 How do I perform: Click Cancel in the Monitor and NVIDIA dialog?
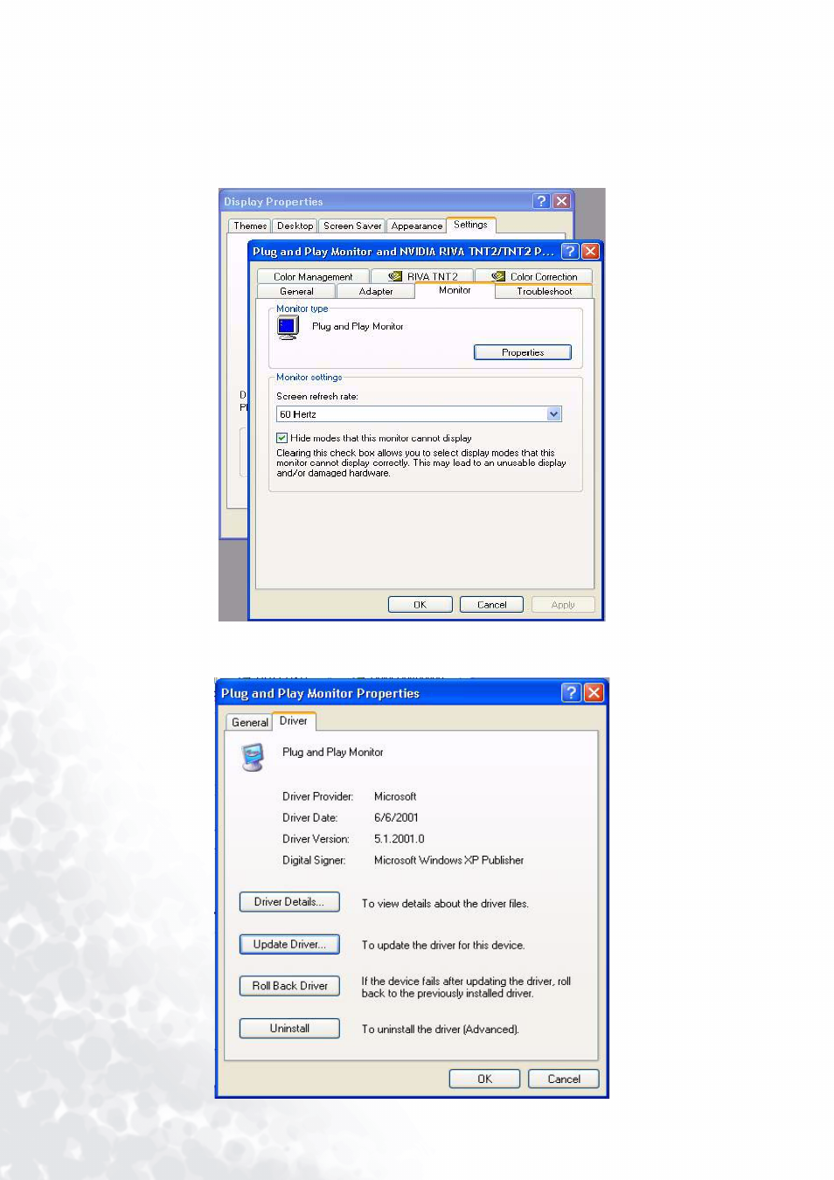click(491, 604)
